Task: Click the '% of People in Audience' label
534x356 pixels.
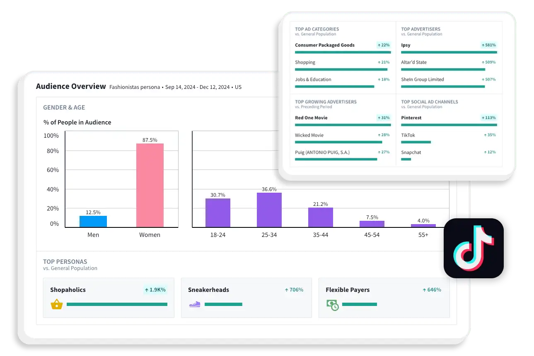Action: pyautogui.click(x=77, y=122)
